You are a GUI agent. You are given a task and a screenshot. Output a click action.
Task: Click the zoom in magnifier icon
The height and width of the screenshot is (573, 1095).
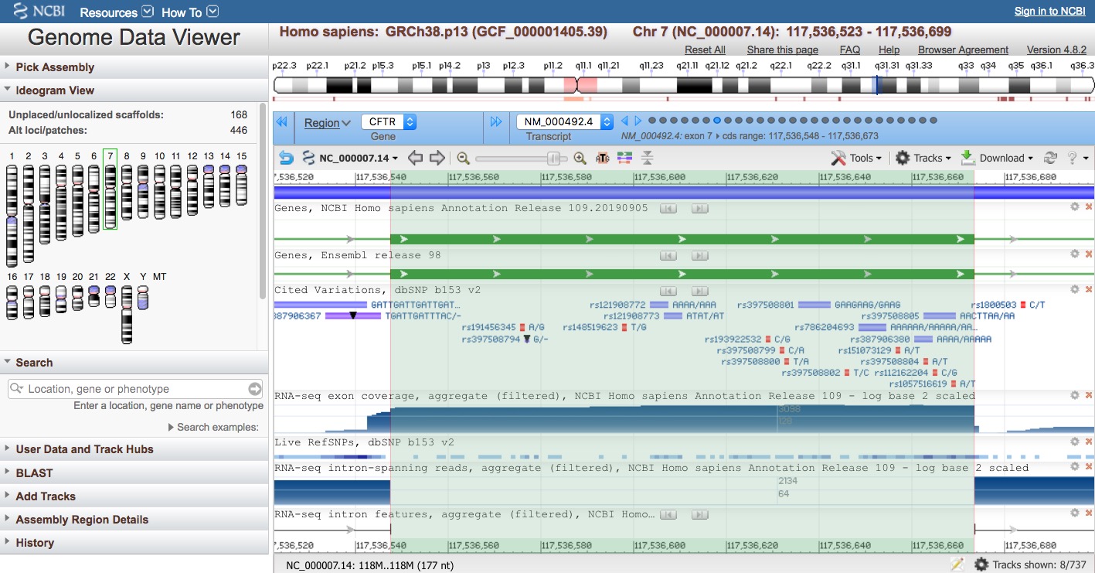580,158
